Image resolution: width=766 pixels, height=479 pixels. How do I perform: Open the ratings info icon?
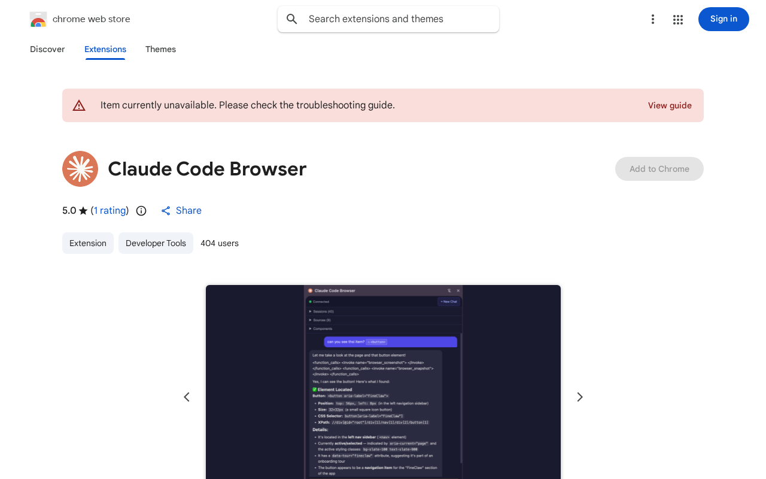point(141,211)
